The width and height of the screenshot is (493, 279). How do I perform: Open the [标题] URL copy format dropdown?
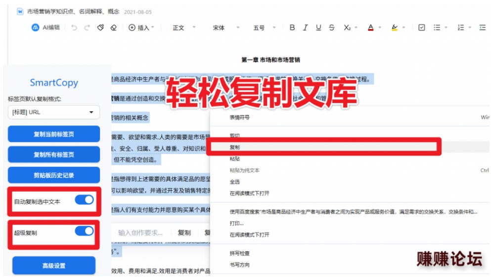(54, 112)
